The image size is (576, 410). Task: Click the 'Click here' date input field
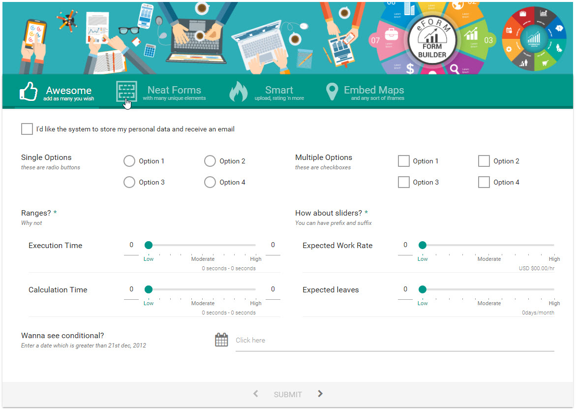394,340
